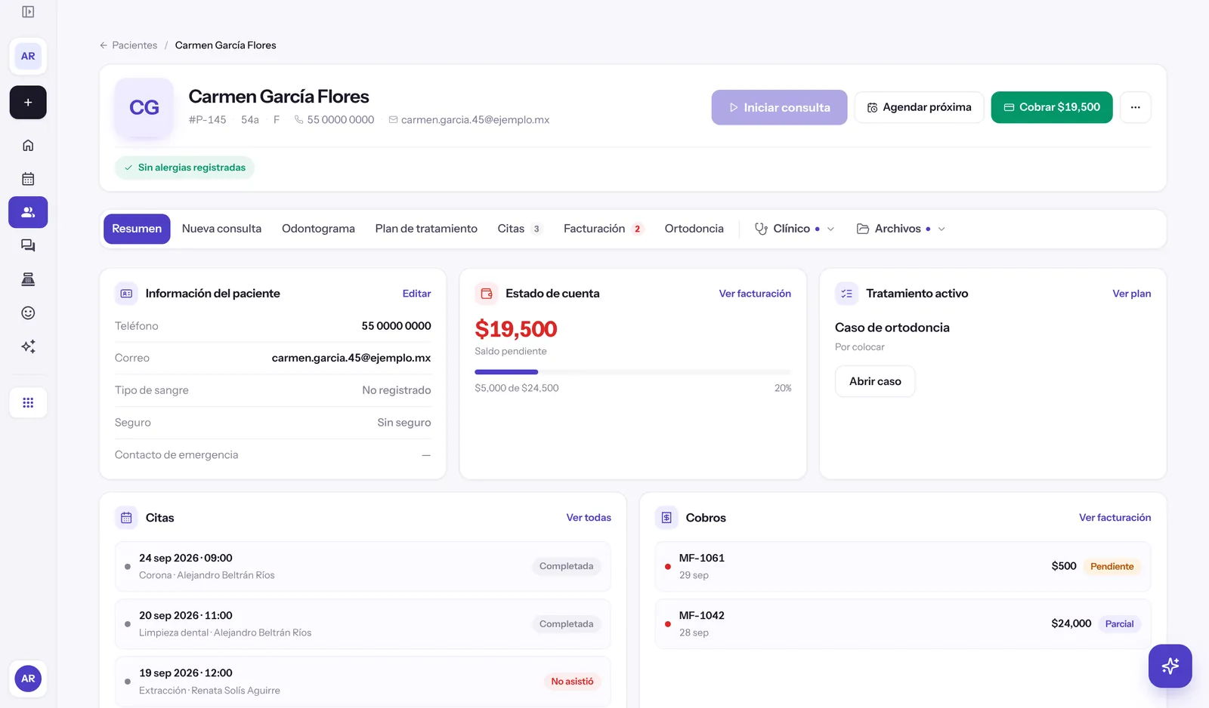Click the Pacientes breadcrumb link

[x=135, y=45]
